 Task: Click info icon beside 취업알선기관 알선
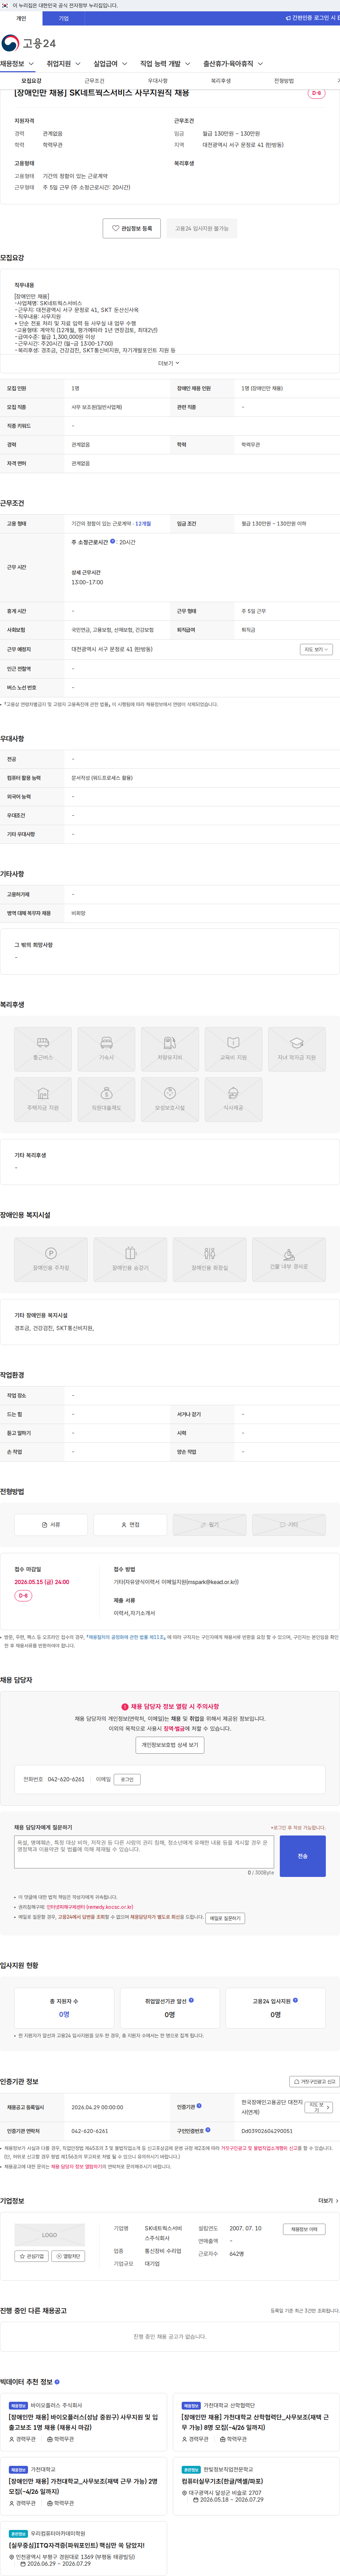click(191, 2000)
